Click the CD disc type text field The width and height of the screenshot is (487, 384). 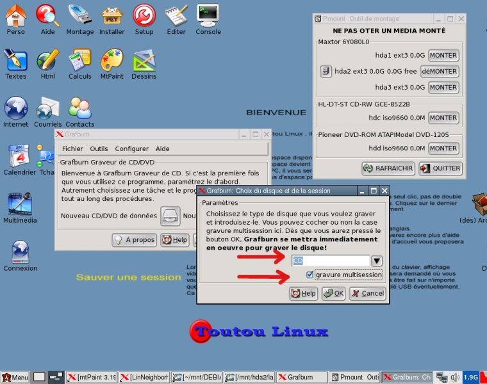pyautogui.click(x=330, y=261)
